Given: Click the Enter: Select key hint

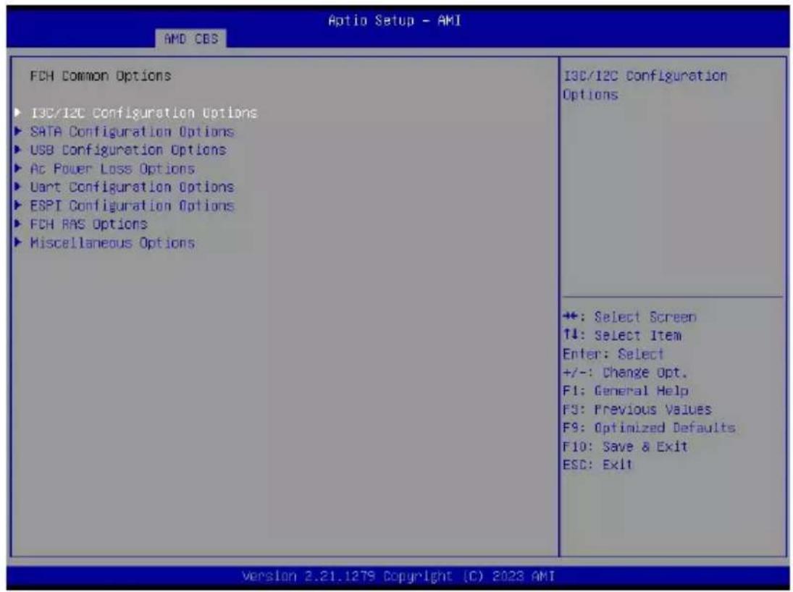Looking at the screenshot, I should [x=613, y=354].
